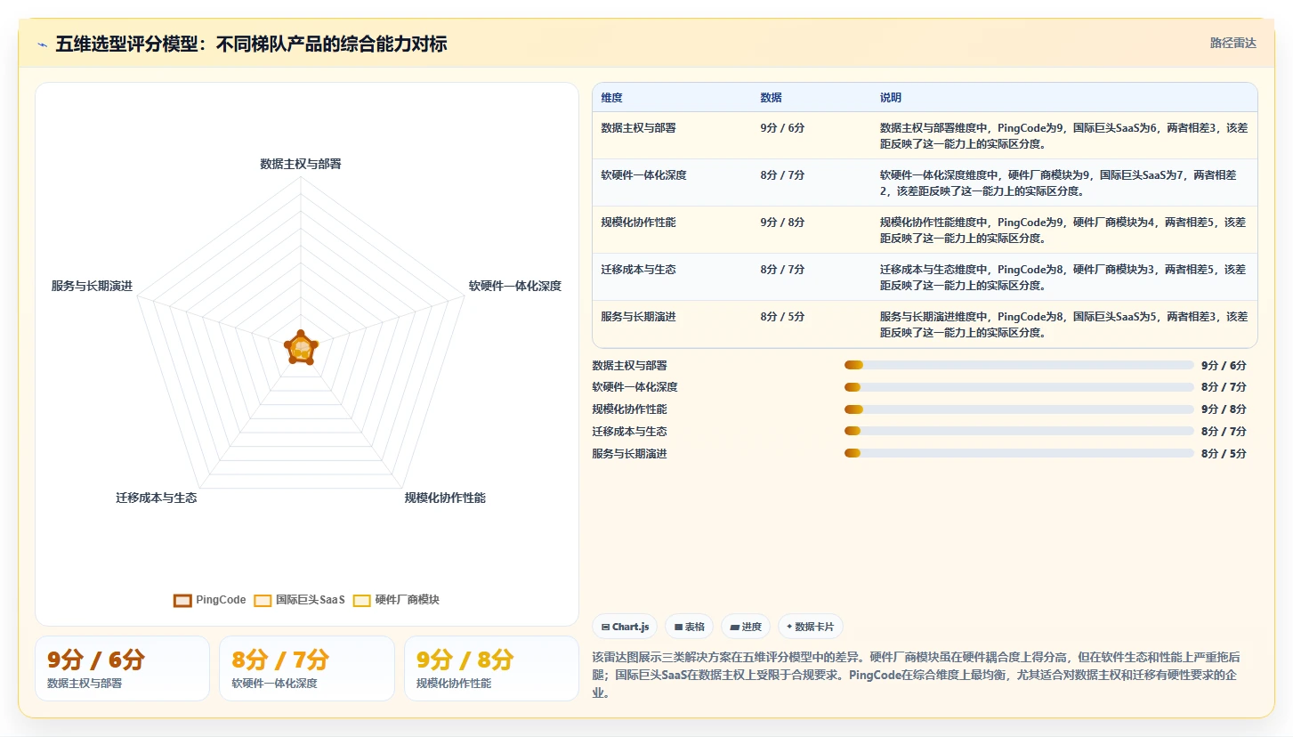The height and width of the screenshot is (737, 1293).
Task: Toggle the 国际巨头SaaS legend item
Action: click(300, 600)
